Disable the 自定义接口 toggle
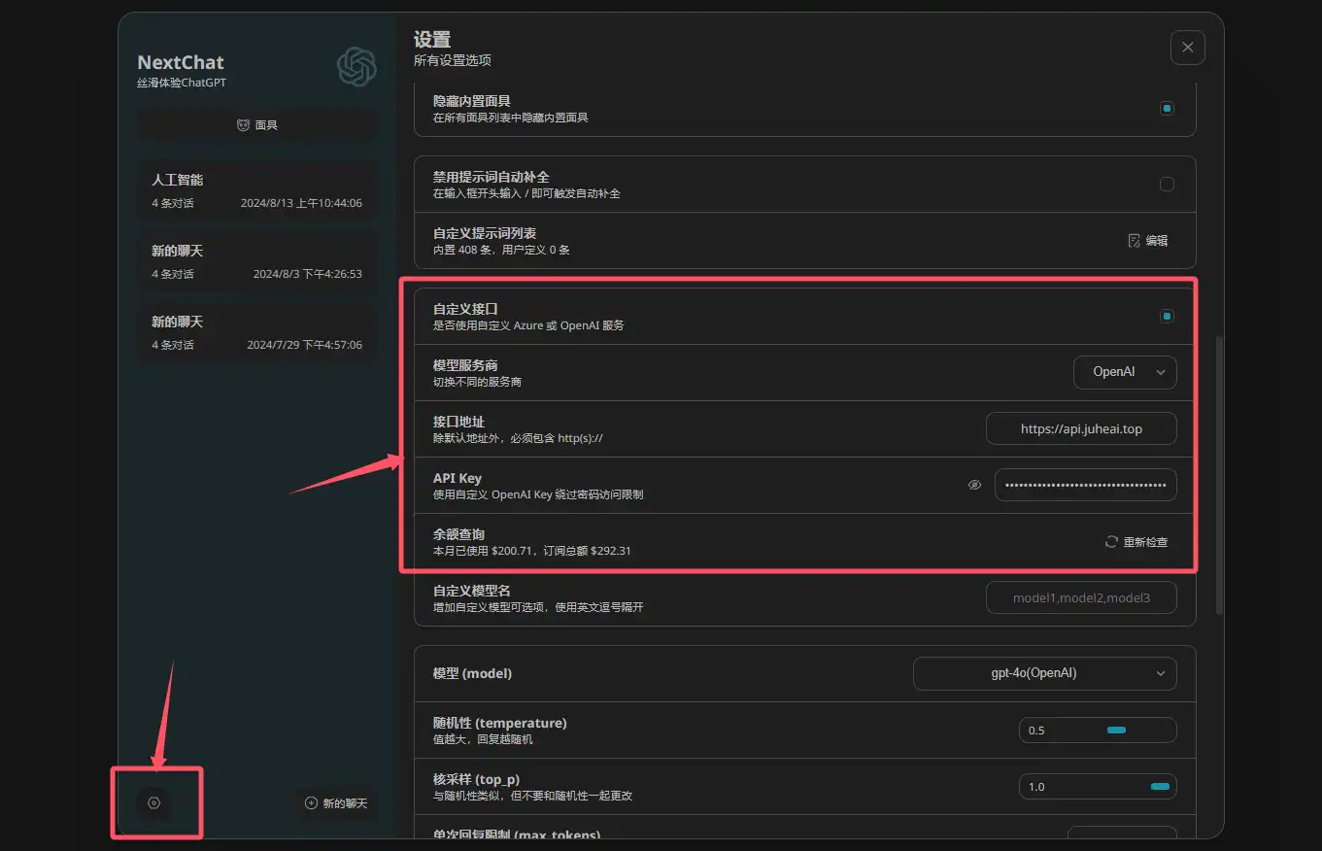1322x851 pixels. point(1167,315)
